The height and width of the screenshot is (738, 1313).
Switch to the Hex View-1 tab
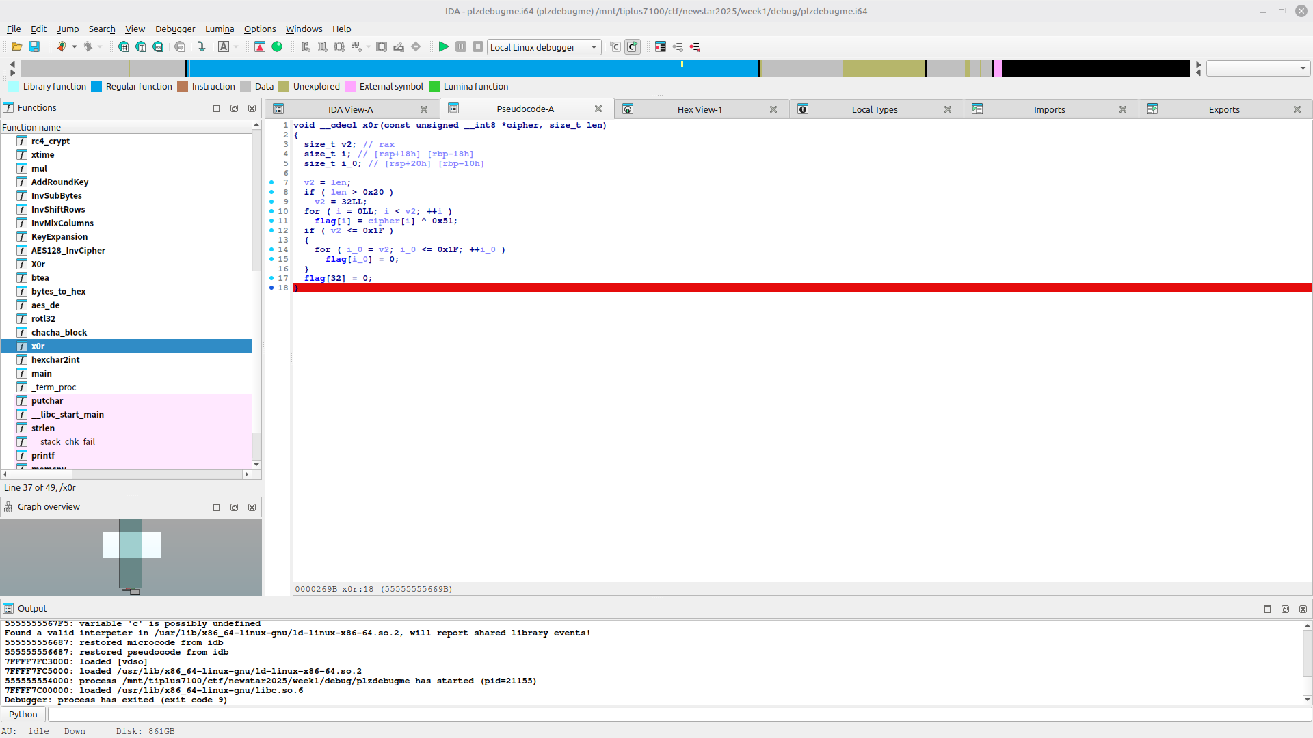[699, 109]
